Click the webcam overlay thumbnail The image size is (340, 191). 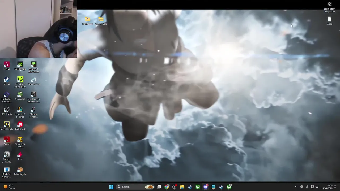[39, 29]
